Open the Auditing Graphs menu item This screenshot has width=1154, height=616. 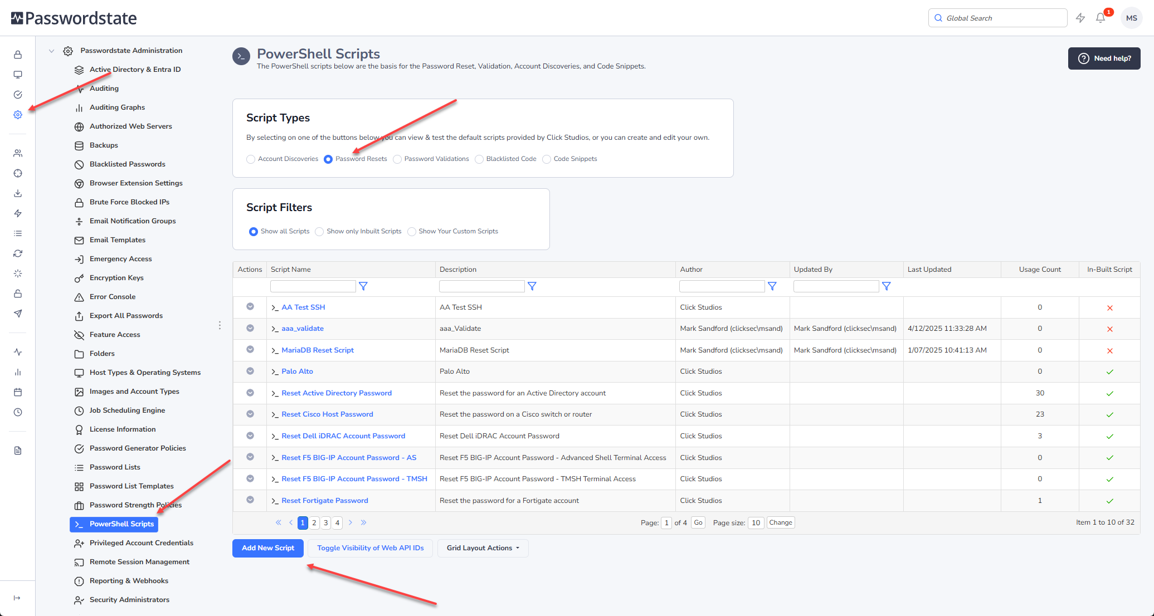pos(117,107)
